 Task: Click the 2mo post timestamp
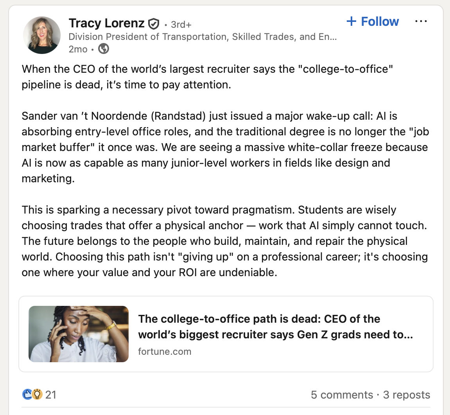click(78, 49)
